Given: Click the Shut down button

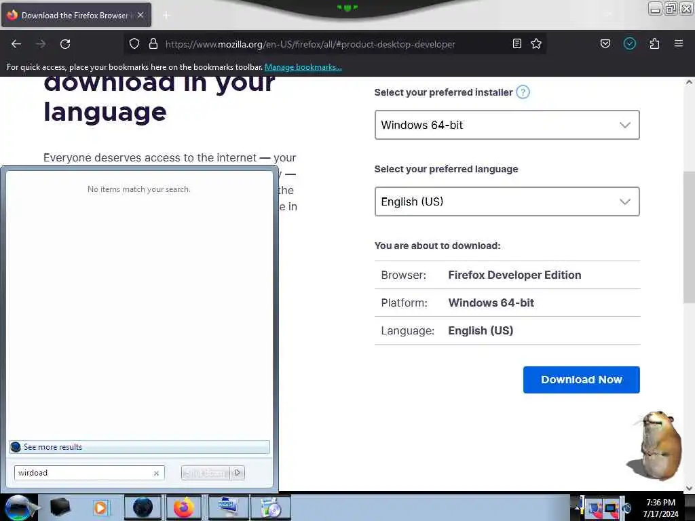Looking at the screenshot, I should [x=206, y=473].
